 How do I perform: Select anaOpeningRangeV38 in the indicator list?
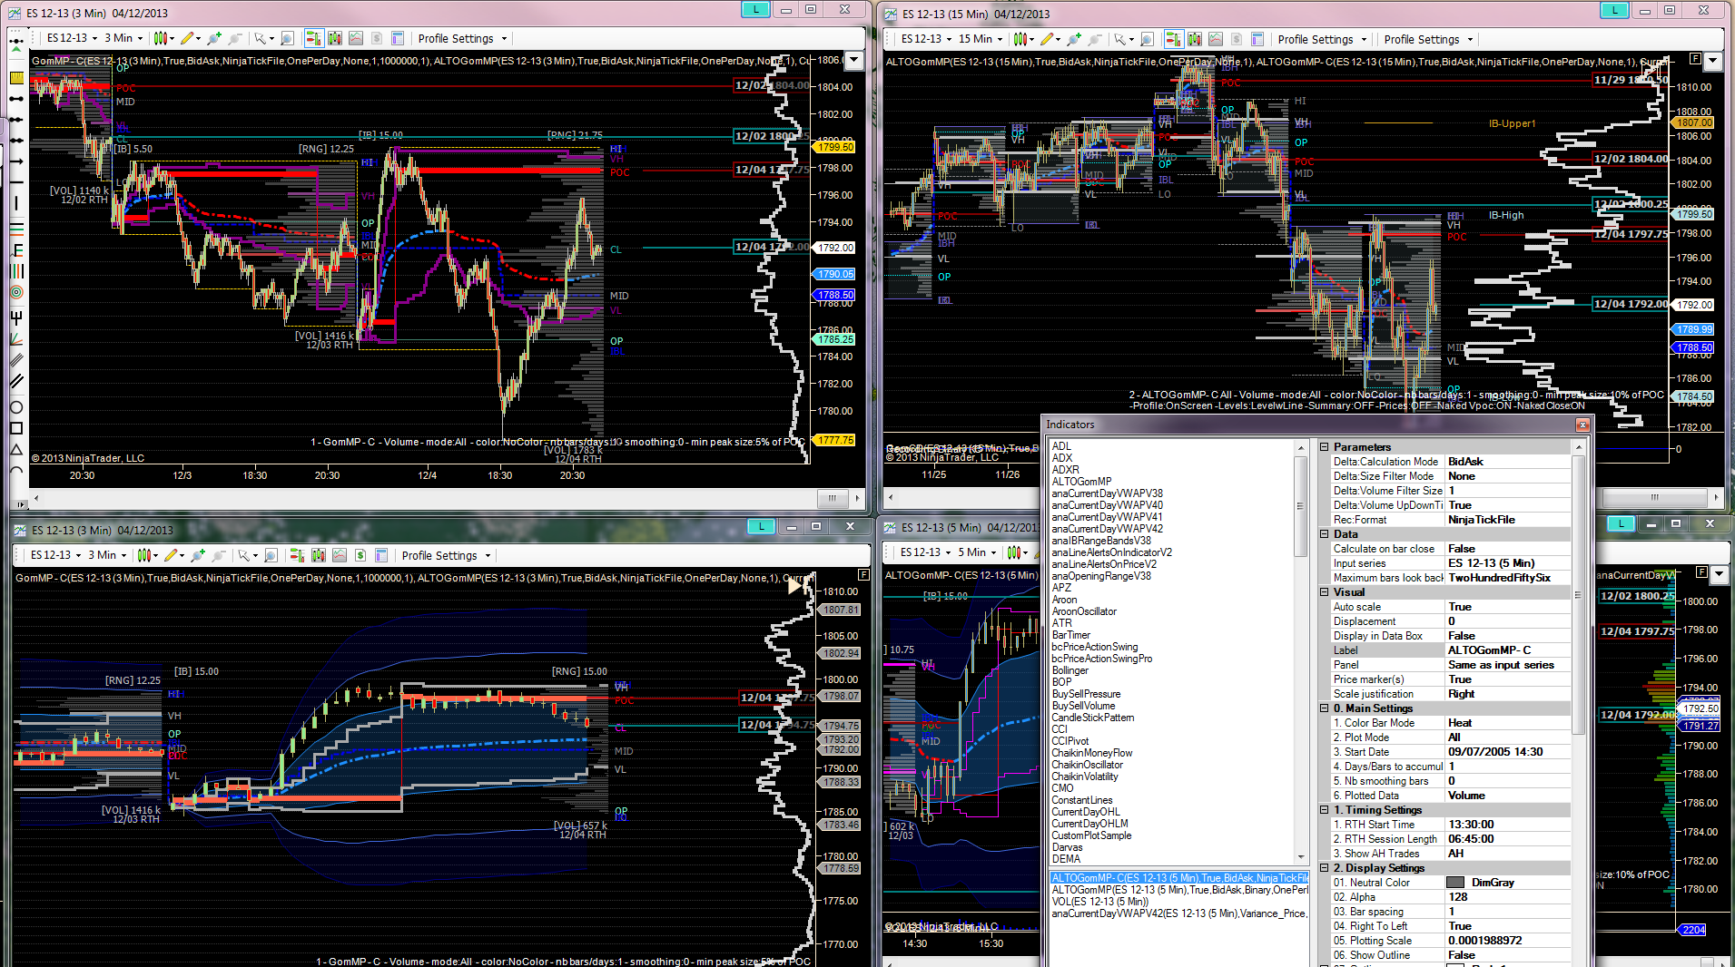(1101, 576)
